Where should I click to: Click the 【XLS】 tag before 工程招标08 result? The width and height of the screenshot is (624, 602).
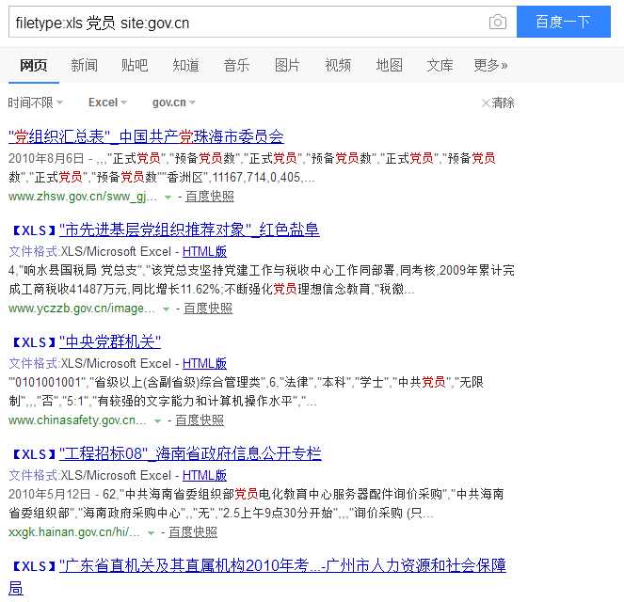[34, 454]
